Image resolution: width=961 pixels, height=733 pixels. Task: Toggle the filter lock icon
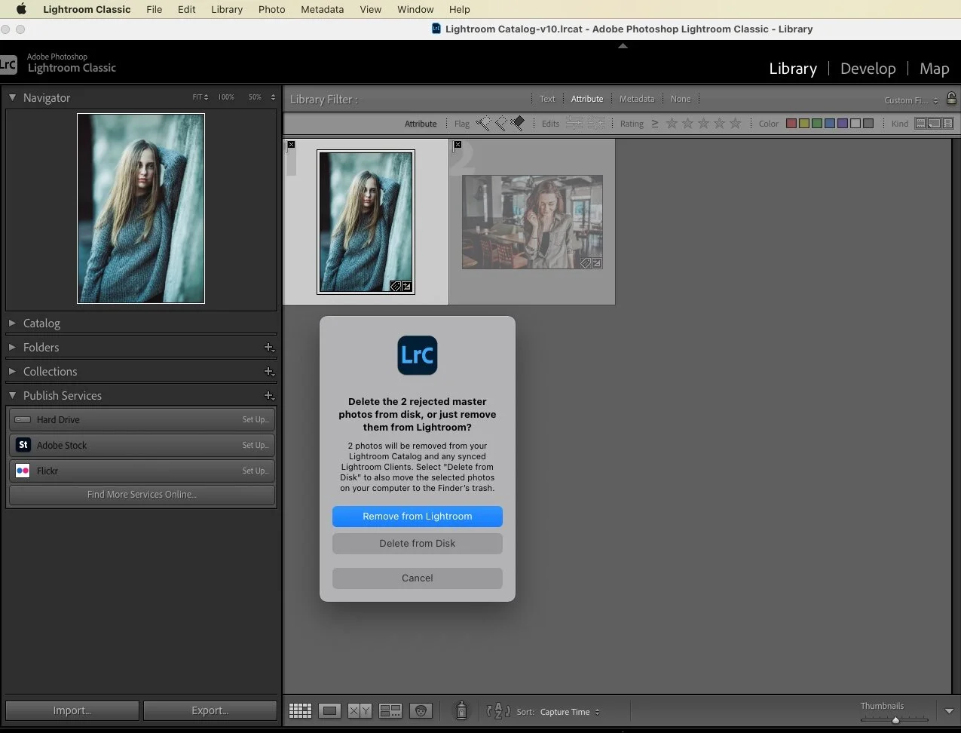click(x=951, y=99)
